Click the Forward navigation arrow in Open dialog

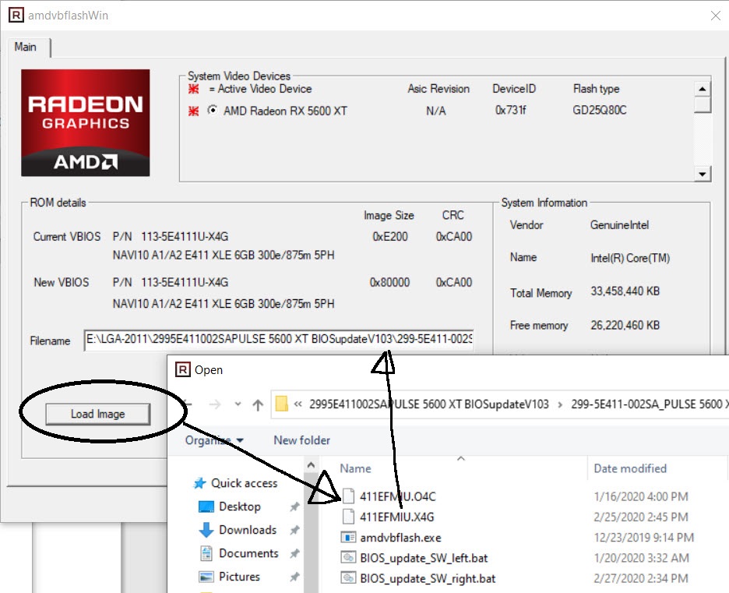click(x=215, y=404)
